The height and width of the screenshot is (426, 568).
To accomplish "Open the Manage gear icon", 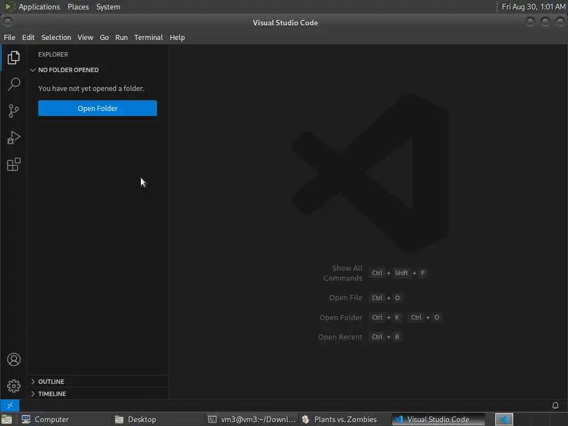I will click(13, 386).
